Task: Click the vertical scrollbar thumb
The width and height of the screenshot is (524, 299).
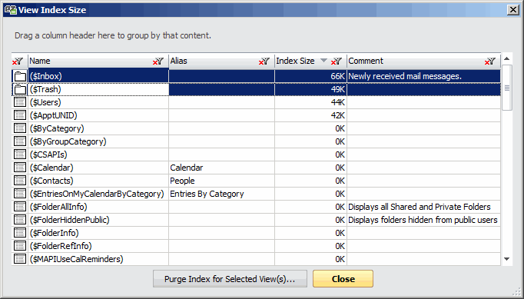Action: (506, 88)
